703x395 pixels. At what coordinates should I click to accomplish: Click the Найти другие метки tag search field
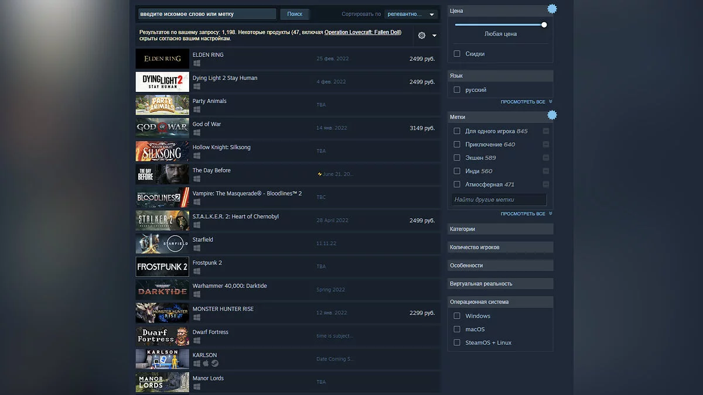499,200
